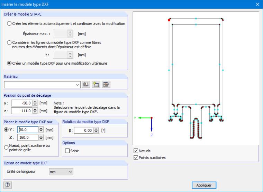Click the 'Sélectionner le point de décalage' note text

pos(87,109)
